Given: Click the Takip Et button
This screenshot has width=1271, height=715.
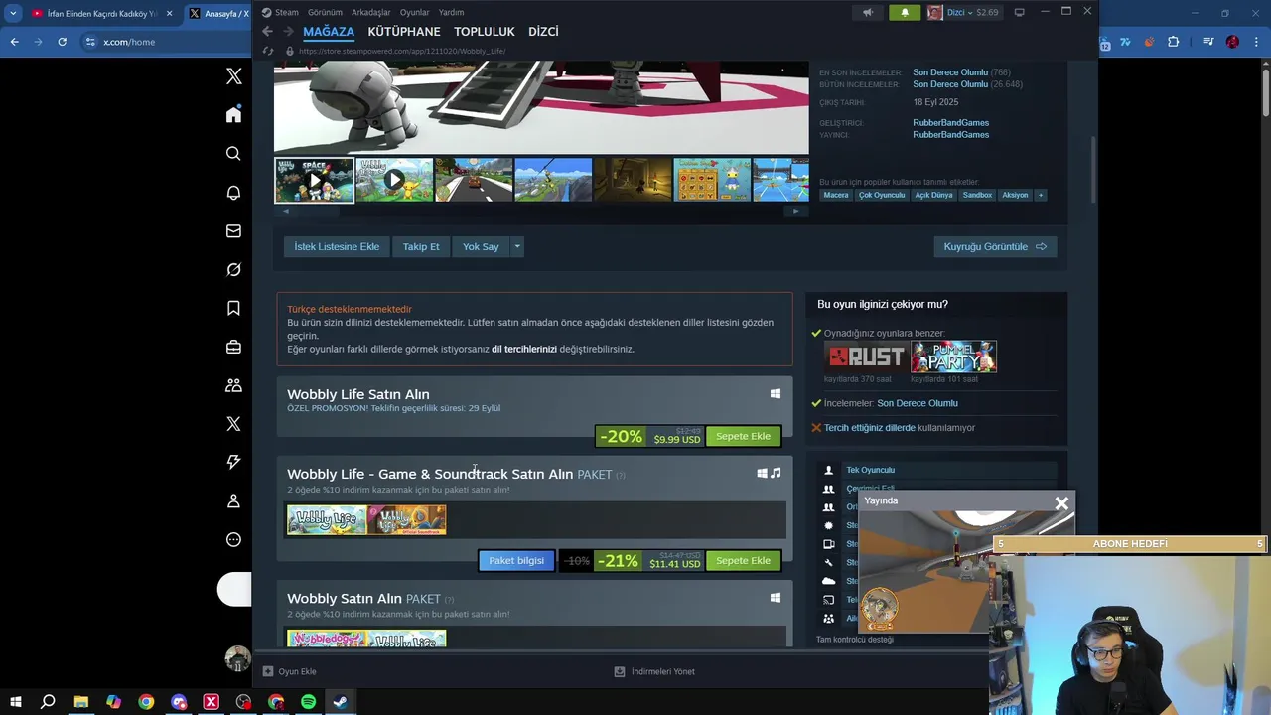Looking at the screenshot, I should click(x=421, y=246).
